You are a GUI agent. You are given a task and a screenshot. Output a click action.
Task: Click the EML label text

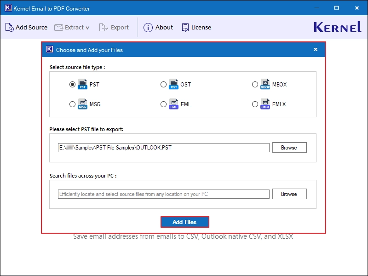coord(186,104)
